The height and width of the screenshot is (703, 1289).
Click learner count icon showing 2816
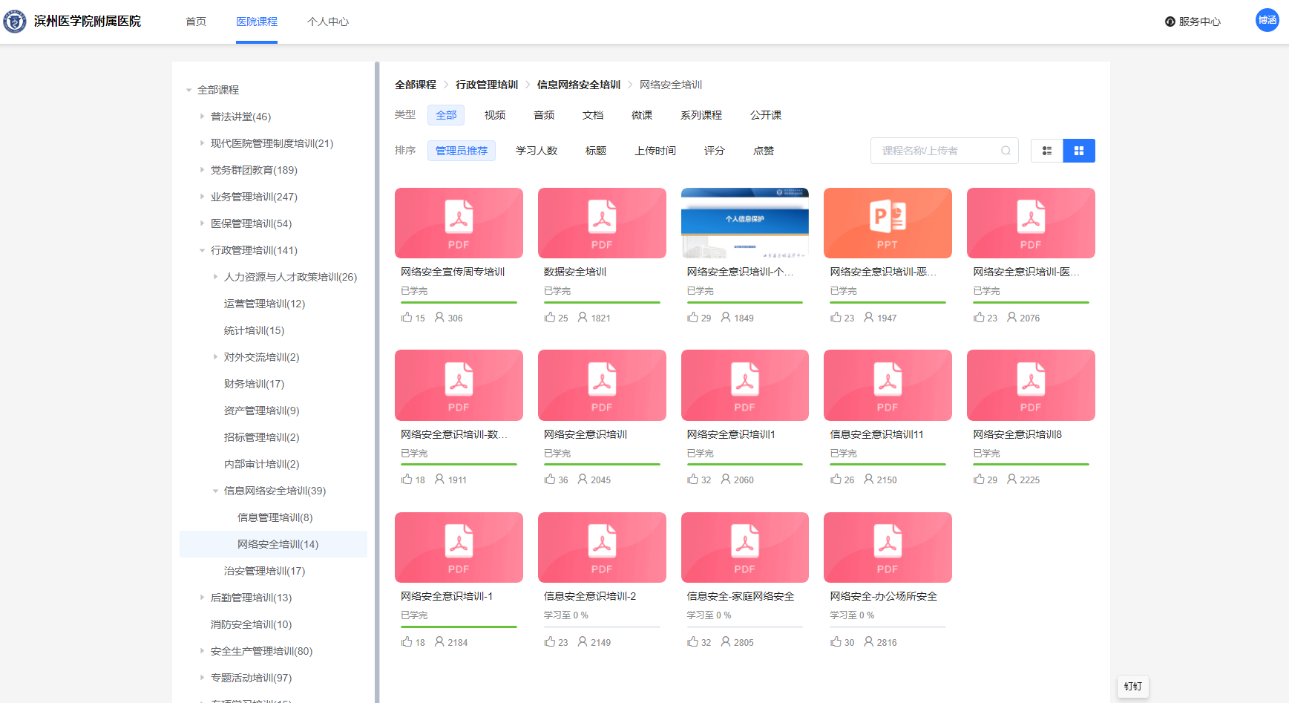pyautogui.click(x=869, y=642)
